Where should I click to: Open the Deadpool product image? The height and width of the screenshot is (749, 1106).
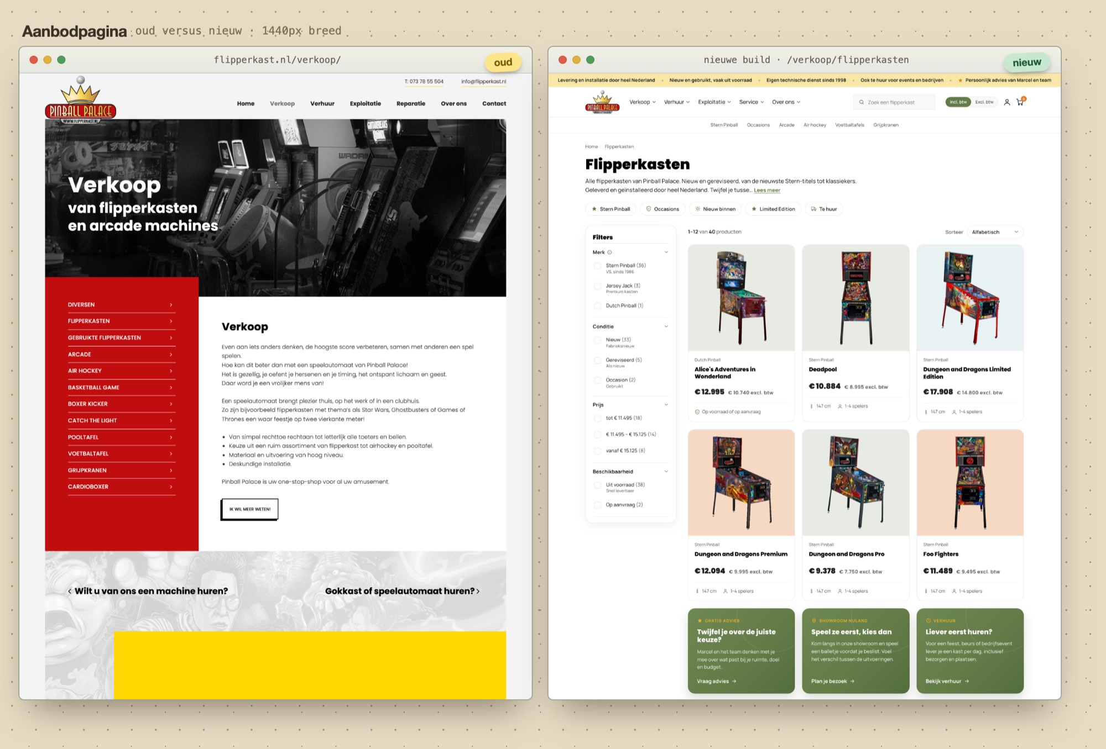click(x=855, y=298)
